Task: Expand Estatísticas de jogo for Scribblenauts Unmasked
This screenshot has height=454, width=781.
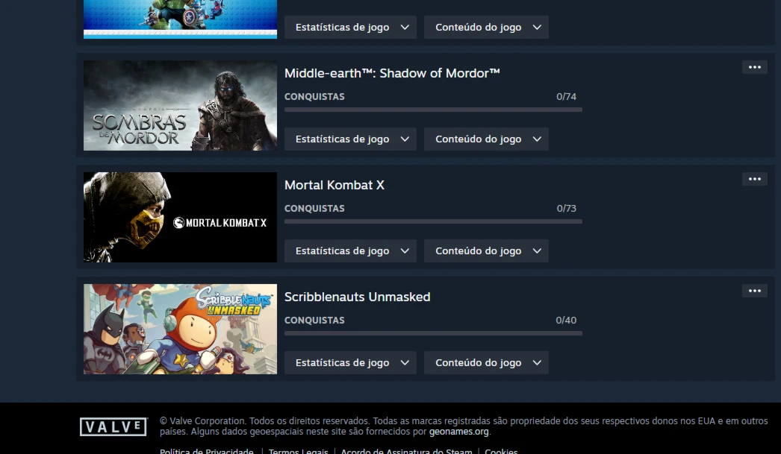Action: [350, 363]
